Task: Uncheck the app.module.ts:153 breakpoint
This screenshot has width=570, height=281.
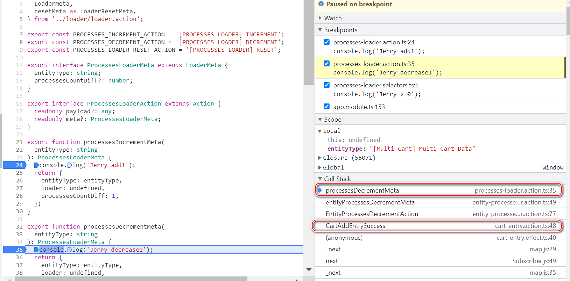Action: pyautogui.click(x=326, y=107)
